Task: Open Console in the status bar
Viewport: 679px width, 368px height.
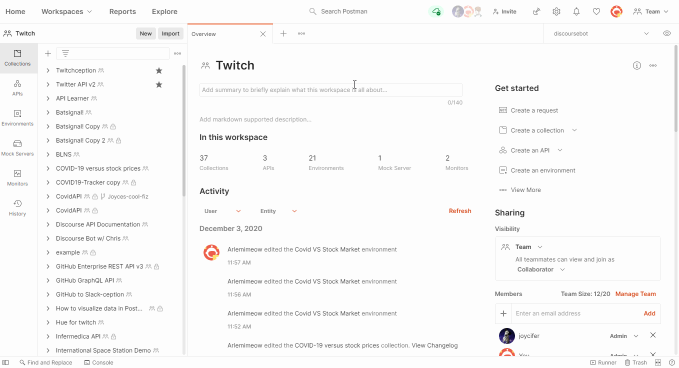Action: tap(98, 362)
